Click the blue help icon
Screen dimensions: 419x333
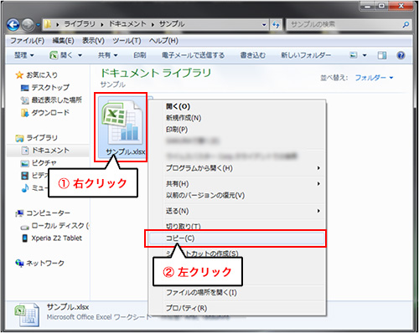tap(401, 55)
